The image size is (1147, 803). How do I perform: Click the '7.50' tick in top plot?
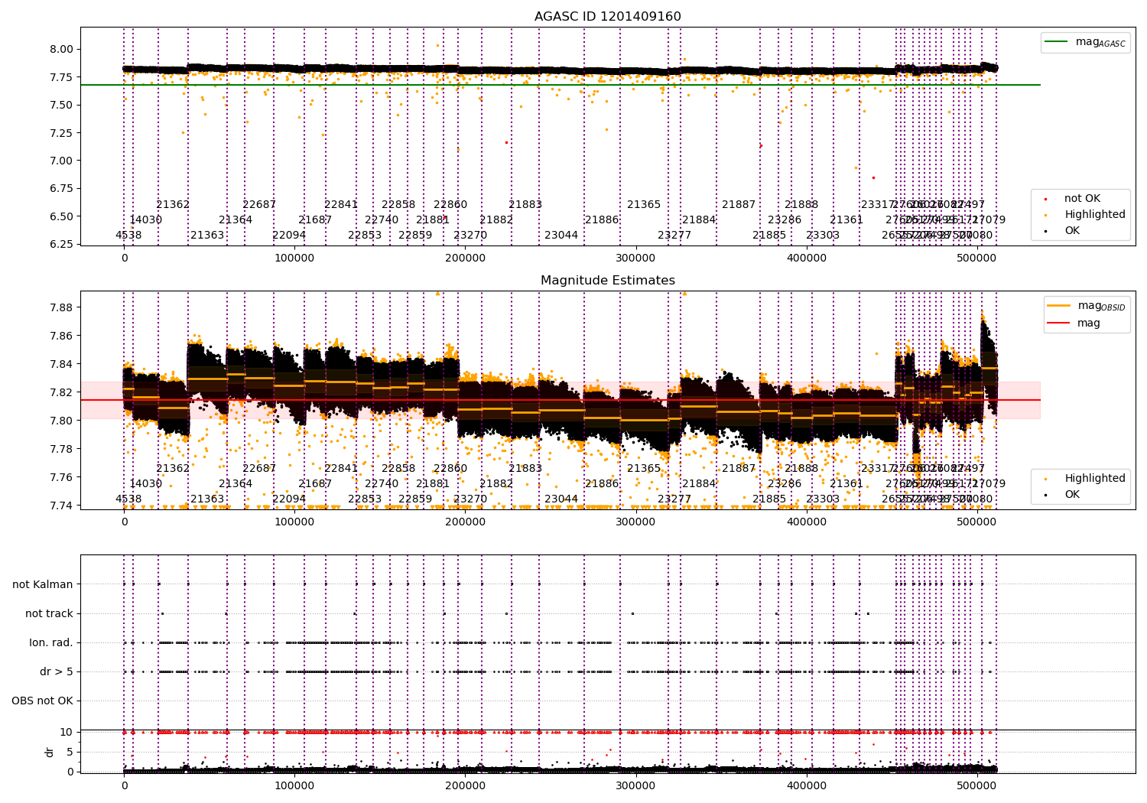[61, 106]
